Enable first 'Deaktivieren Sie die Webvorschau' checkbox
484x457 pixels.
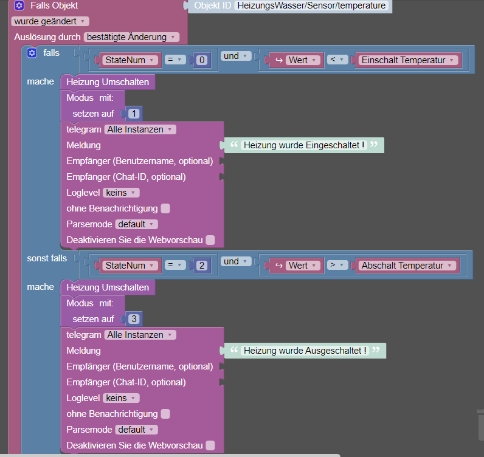(x=210, y=240)
